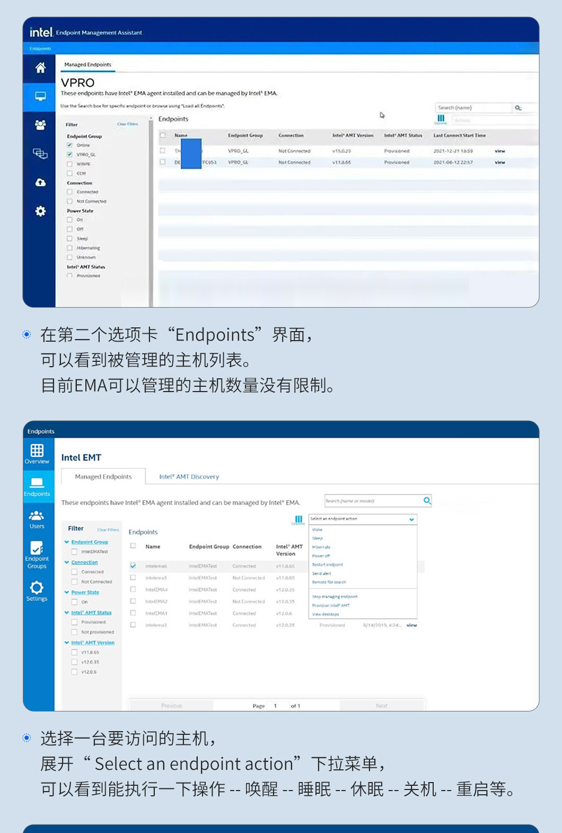This screenshot has height=833, width=562.
Task: Choose Sleep from the endpoint action menu
Action: click(318, 538)
